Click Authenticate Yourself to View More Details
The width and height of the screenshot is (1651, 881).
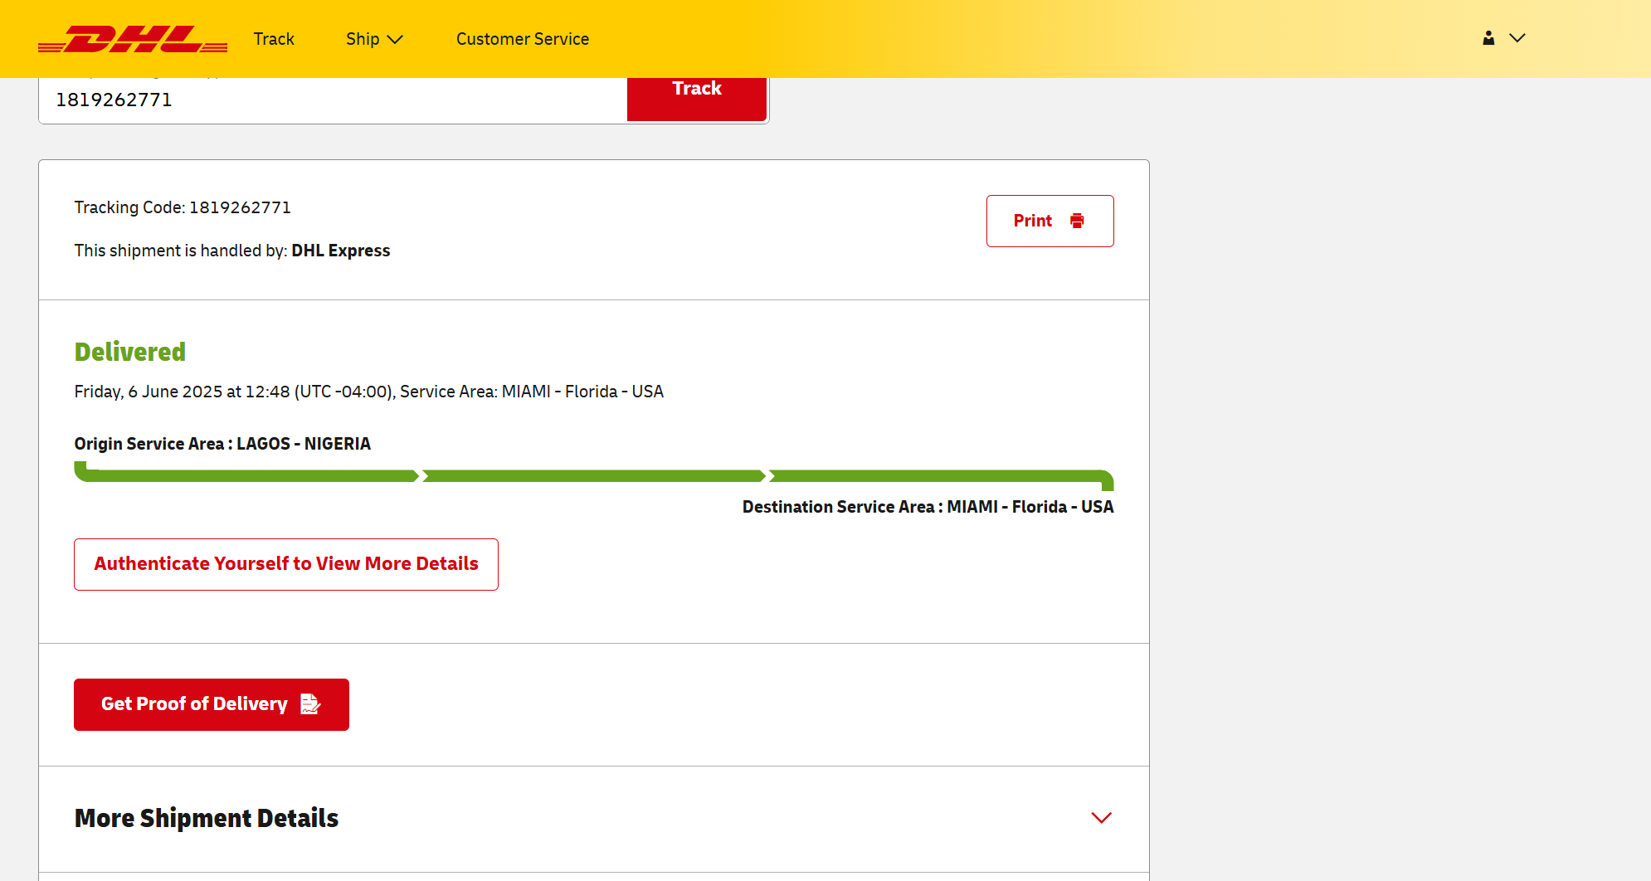[x=286, y=564]
